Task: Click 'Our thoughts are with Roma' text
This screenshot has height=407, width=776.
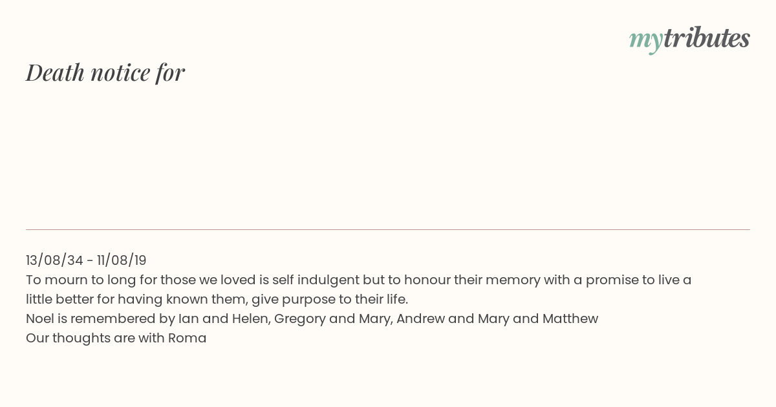Action: point(116,338)
